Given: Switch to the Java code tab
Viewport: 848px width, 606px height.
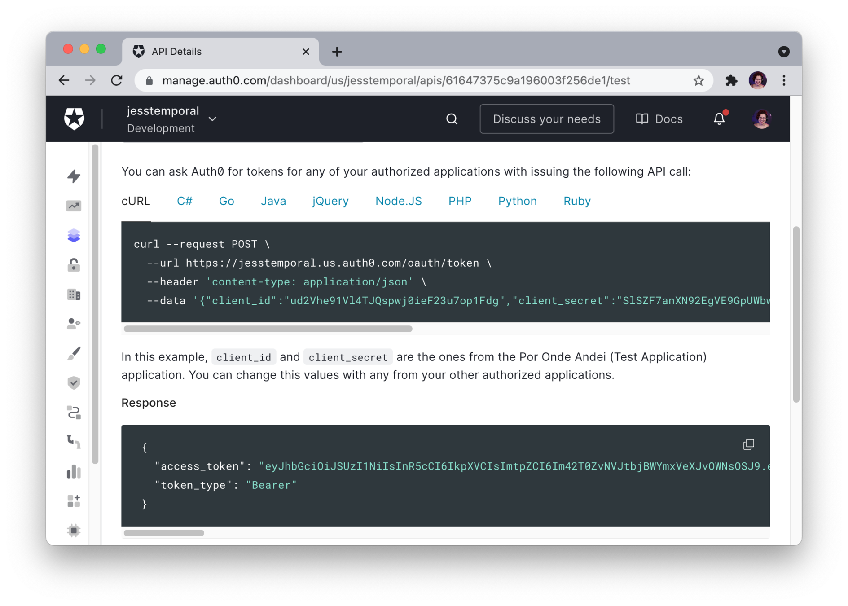Looking at the screenshot, I should [273, 201].
